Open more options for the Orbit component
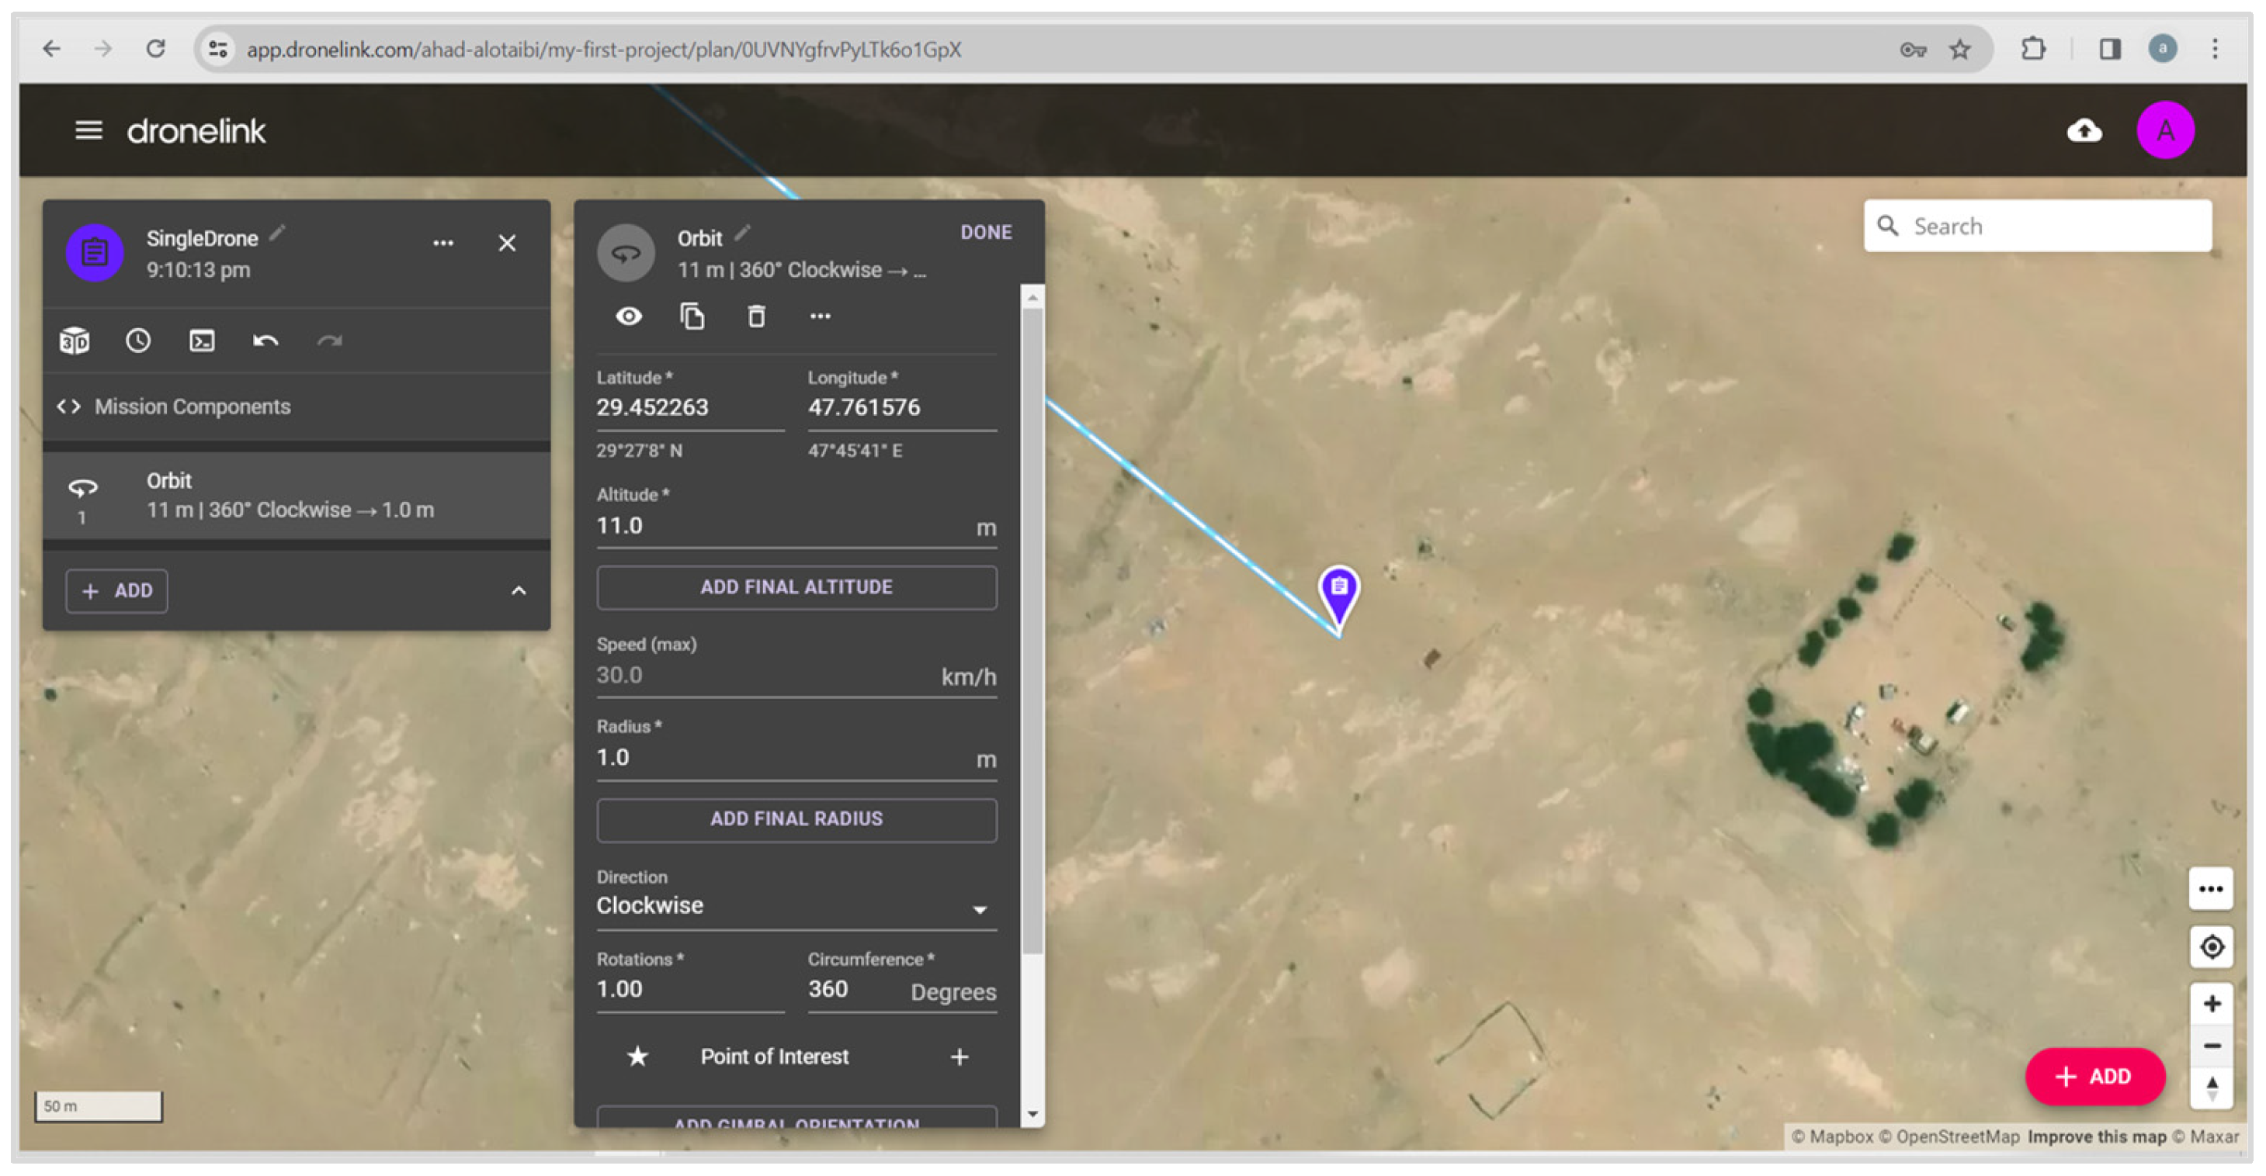 tap(821, 316)
